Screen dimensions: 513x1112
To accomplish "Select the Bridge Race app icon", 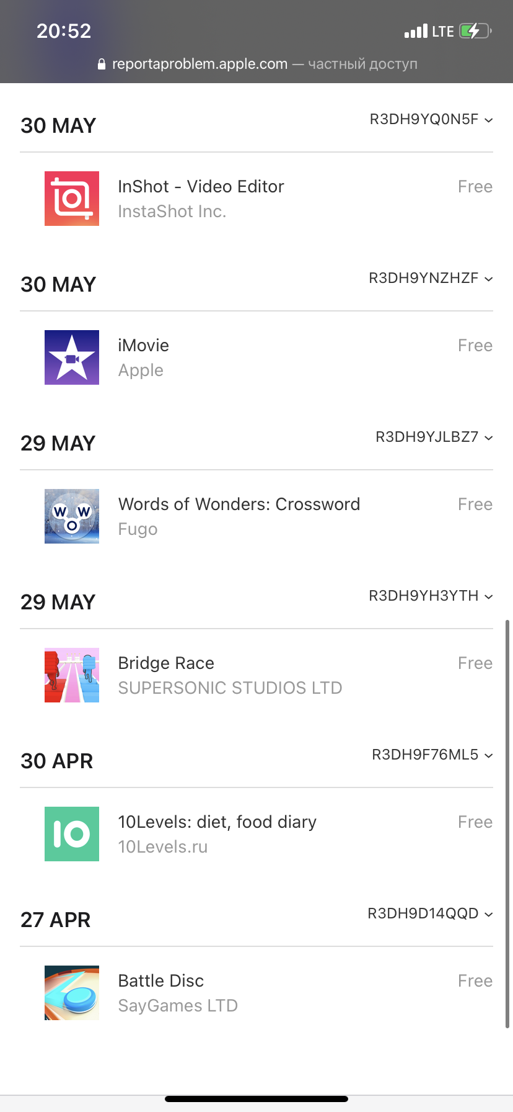I will tap(72, 675).
